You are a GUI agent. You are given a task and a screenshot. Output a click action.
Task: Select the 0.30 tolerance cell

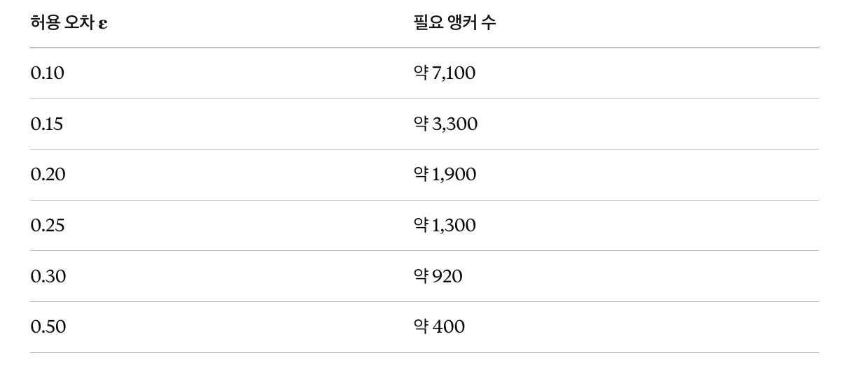click(48, 276)
